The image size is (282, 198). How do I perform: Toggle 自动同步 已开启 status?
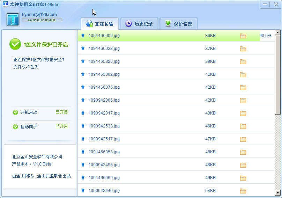61,126
